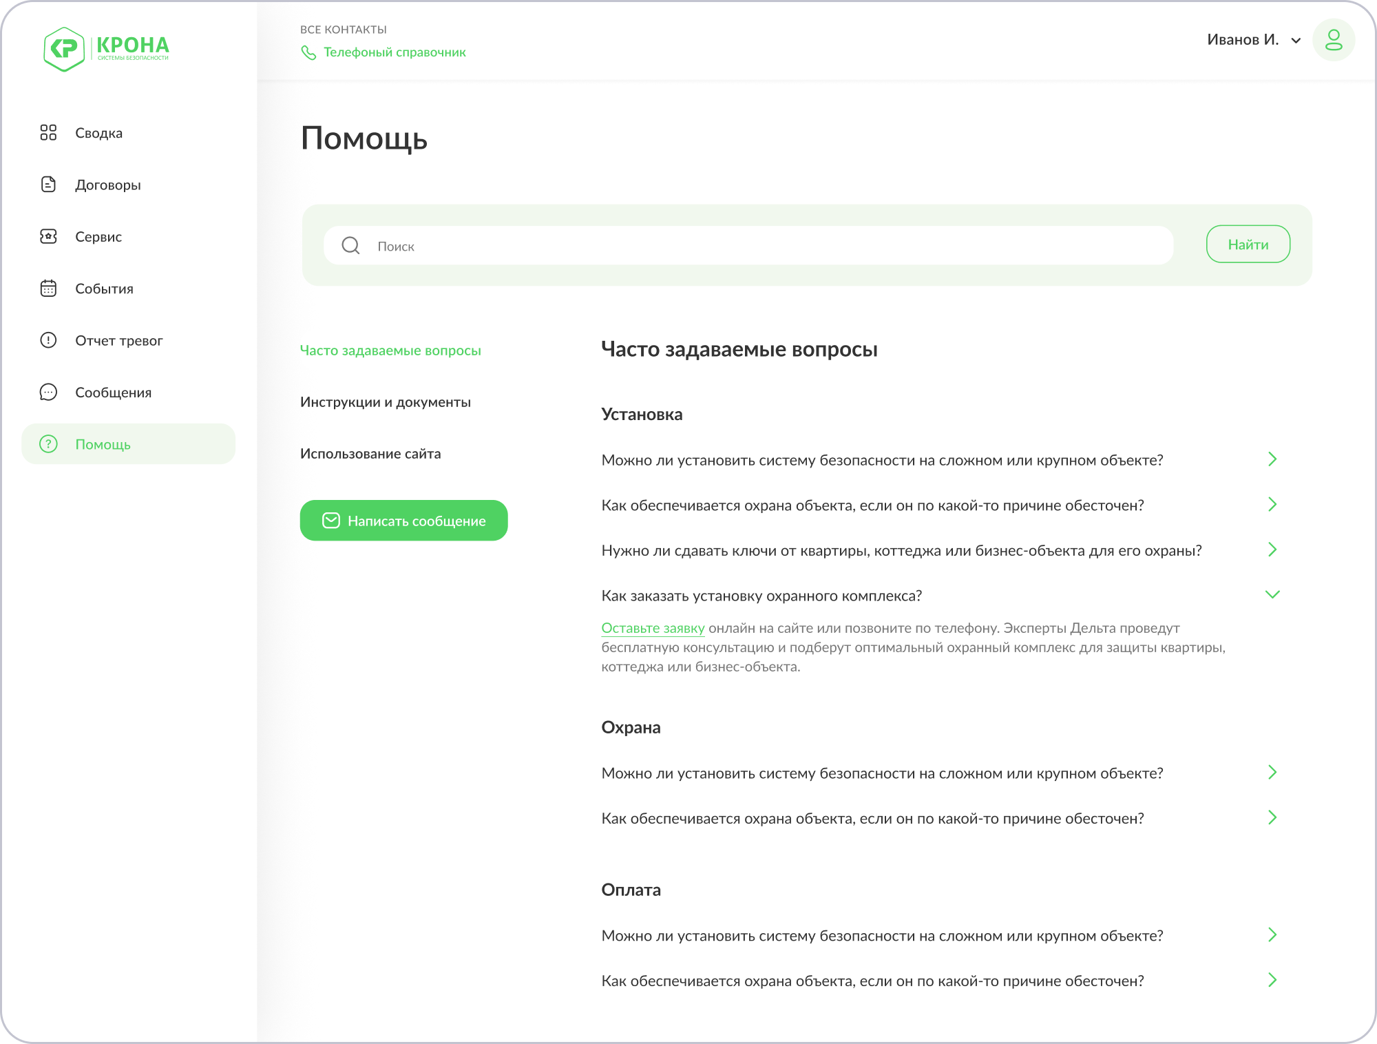
Task: Click the user avatar icon
Action: (1334, 40)
